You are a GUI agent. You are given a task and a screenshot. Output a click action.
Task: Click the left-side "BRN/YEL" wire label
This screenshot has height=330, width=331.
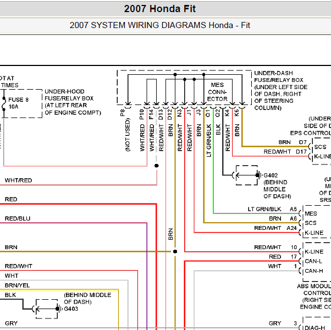(17, 285)
